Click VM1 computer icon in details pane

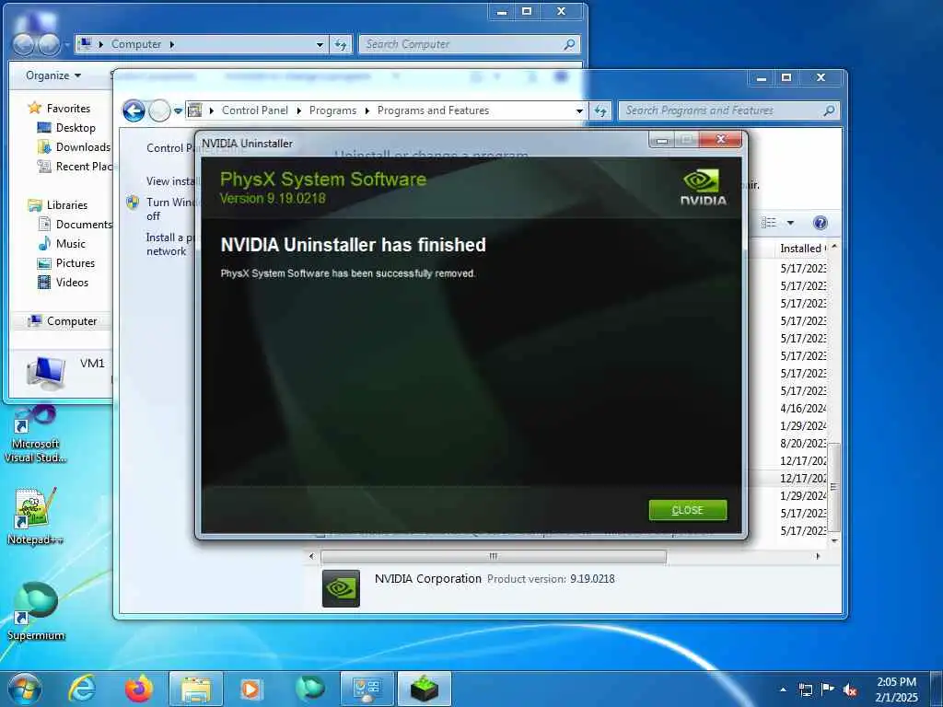pyautogui.click(x=46, y=372)
